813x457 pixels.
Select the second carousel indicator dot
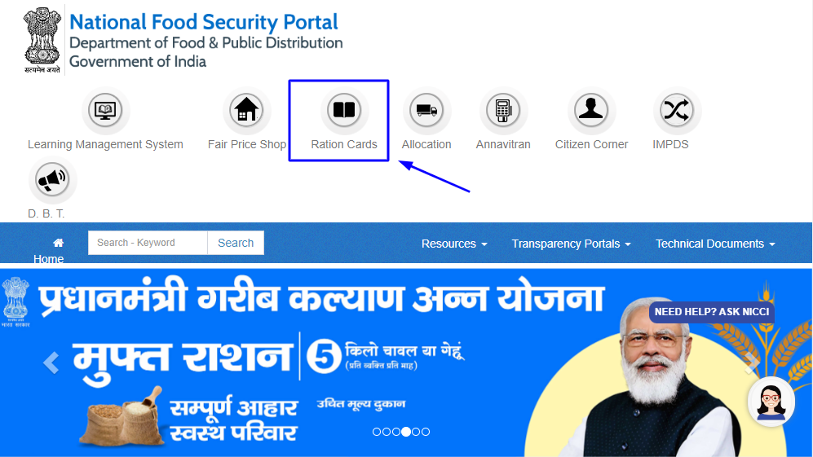point(387,432)
